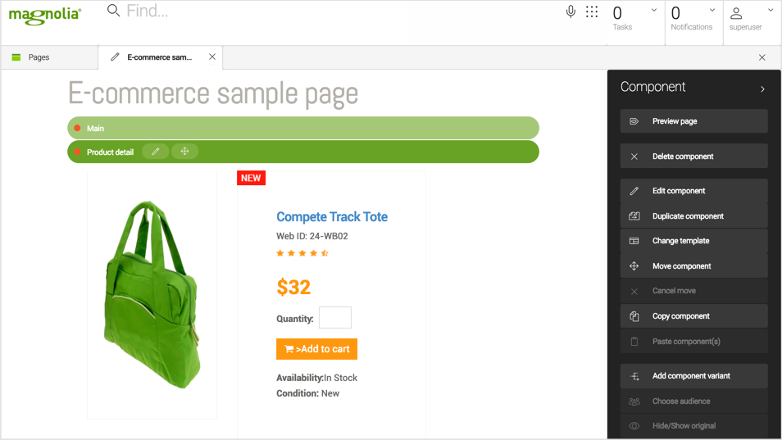The width and height of the screenshot is (782, 440).
Task: Open the app launcher grid icon
Action: coord(592,11)
